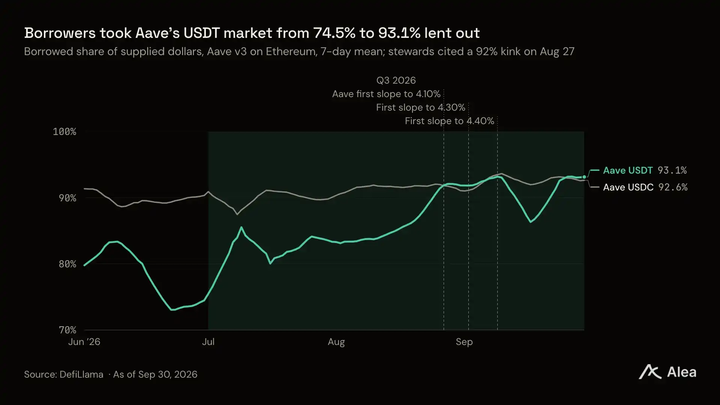Click the 80% y-axis label
The height and width of the screenshot is (405, 720).
67,264
